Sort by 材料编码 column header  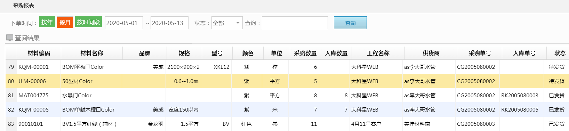[x=39, y=53]
